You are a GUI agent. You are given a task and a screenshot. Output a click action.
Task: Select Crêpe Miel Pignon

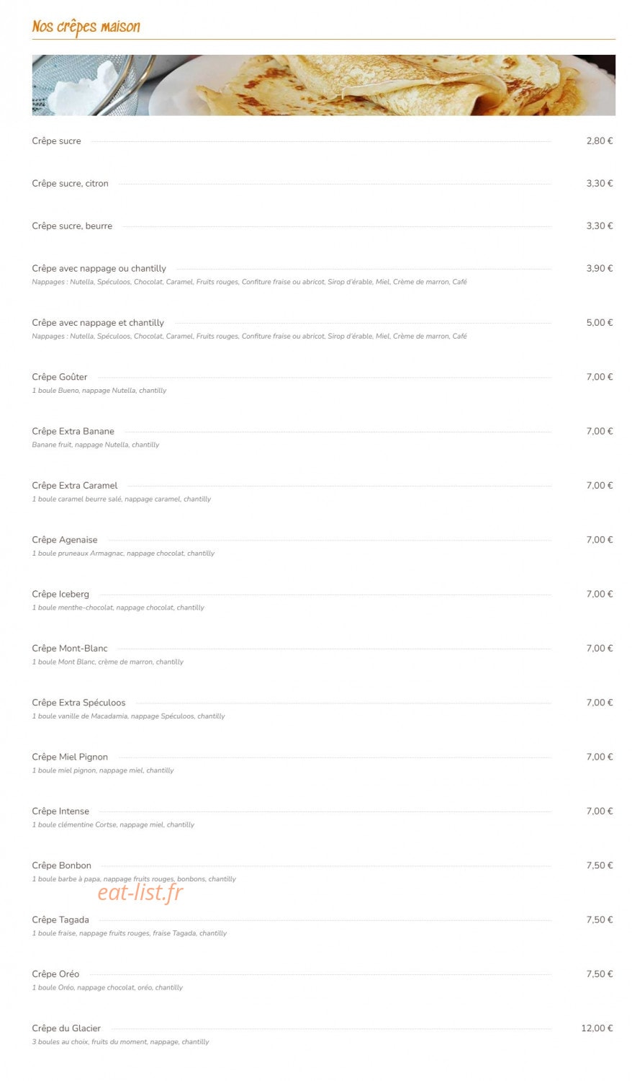click(x=322, y=763)
